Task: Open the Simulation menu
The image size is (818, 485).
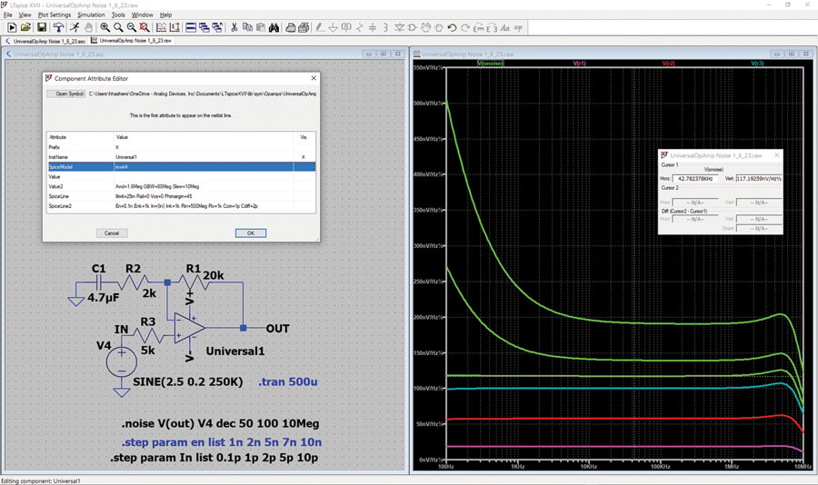Action: click(x=91, y=15)
